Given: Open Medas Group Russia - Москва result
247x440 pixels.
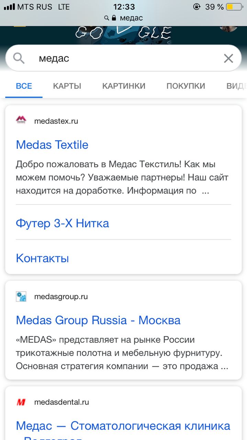Looking at the screenshot, I should tap(98, 320).
